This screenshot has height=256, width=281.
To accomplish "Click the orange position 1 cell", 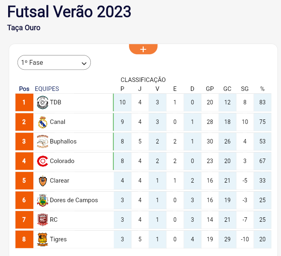I will pos(24,102).
